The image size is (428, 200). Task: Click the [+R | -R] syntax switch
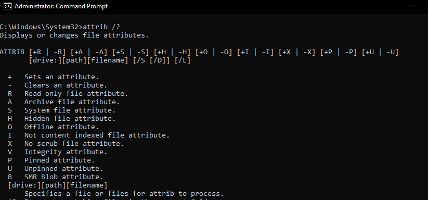click(47, 52)
